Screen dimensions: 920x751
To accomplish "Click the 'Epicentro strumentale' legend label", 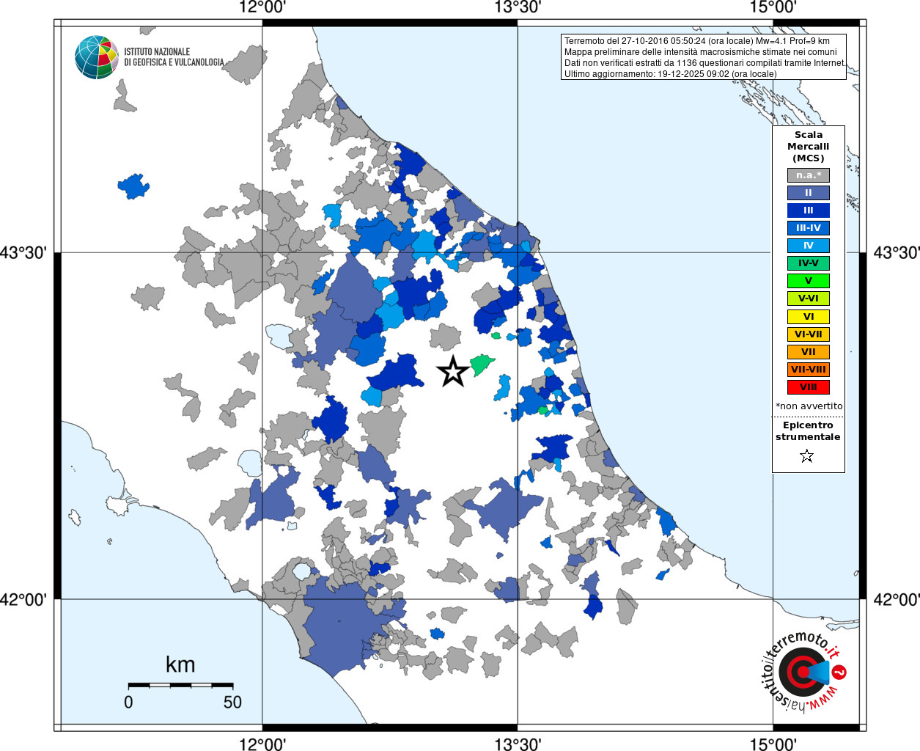I will [808, 431].
